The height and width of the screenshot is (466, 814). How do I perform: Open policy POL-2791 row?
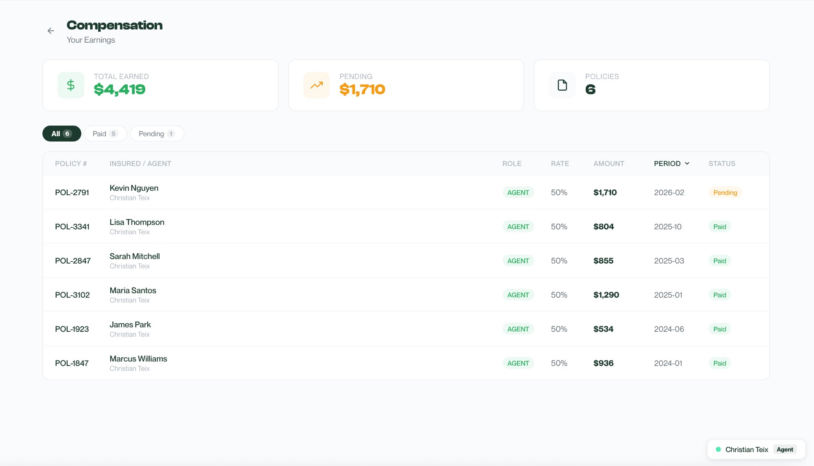click(x=406, y=192)
